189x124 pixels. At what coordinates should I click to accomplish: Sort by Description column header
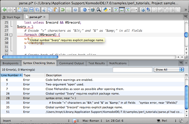[115, 75]
